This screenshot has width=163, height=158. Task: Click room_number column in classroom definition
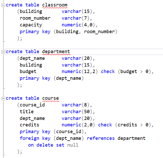point(35,18)
